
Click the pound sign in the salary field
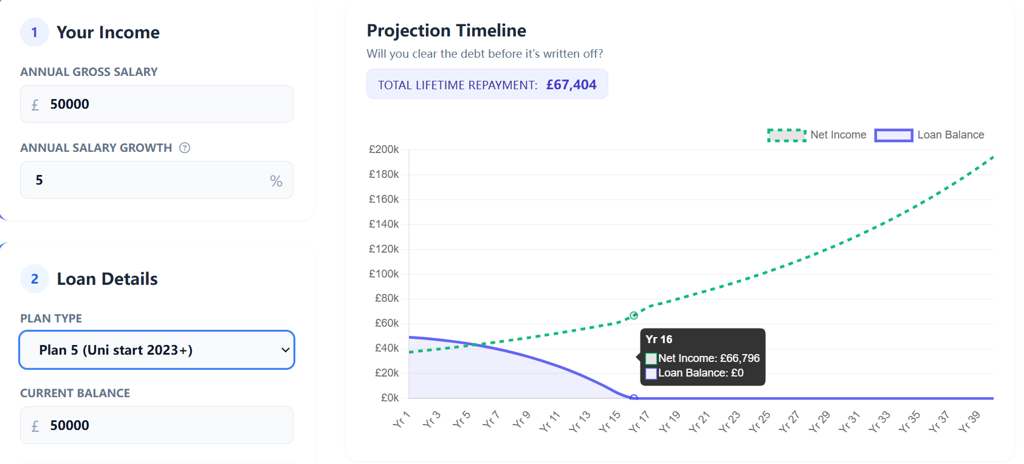(x=35, y=104)
